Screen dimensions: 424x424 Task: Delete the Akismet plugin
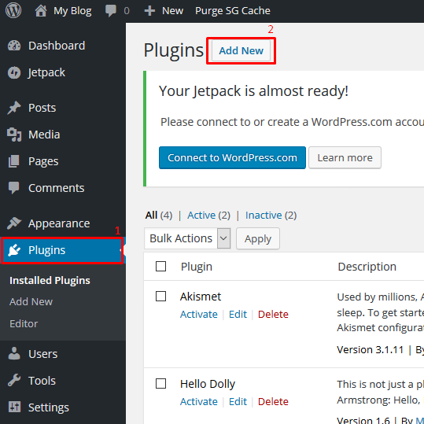273,314
